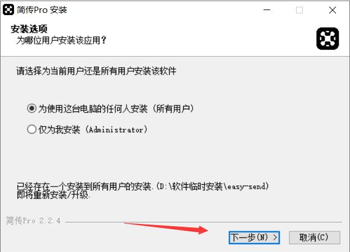The width and height of the screenshot is (350, 252).
Task: Click the chevron inside the 下一步 button
Action: (x=275, y=237)
